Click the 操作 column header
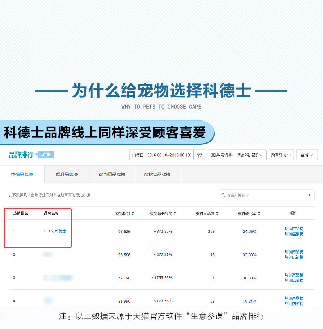The height and width of the screenshot is (329, 323). tap(294, 213)
